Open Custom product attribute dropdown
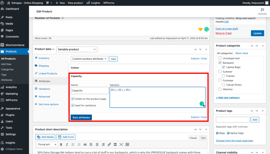This screenshot has width=270, height=154. coord(89,59)
